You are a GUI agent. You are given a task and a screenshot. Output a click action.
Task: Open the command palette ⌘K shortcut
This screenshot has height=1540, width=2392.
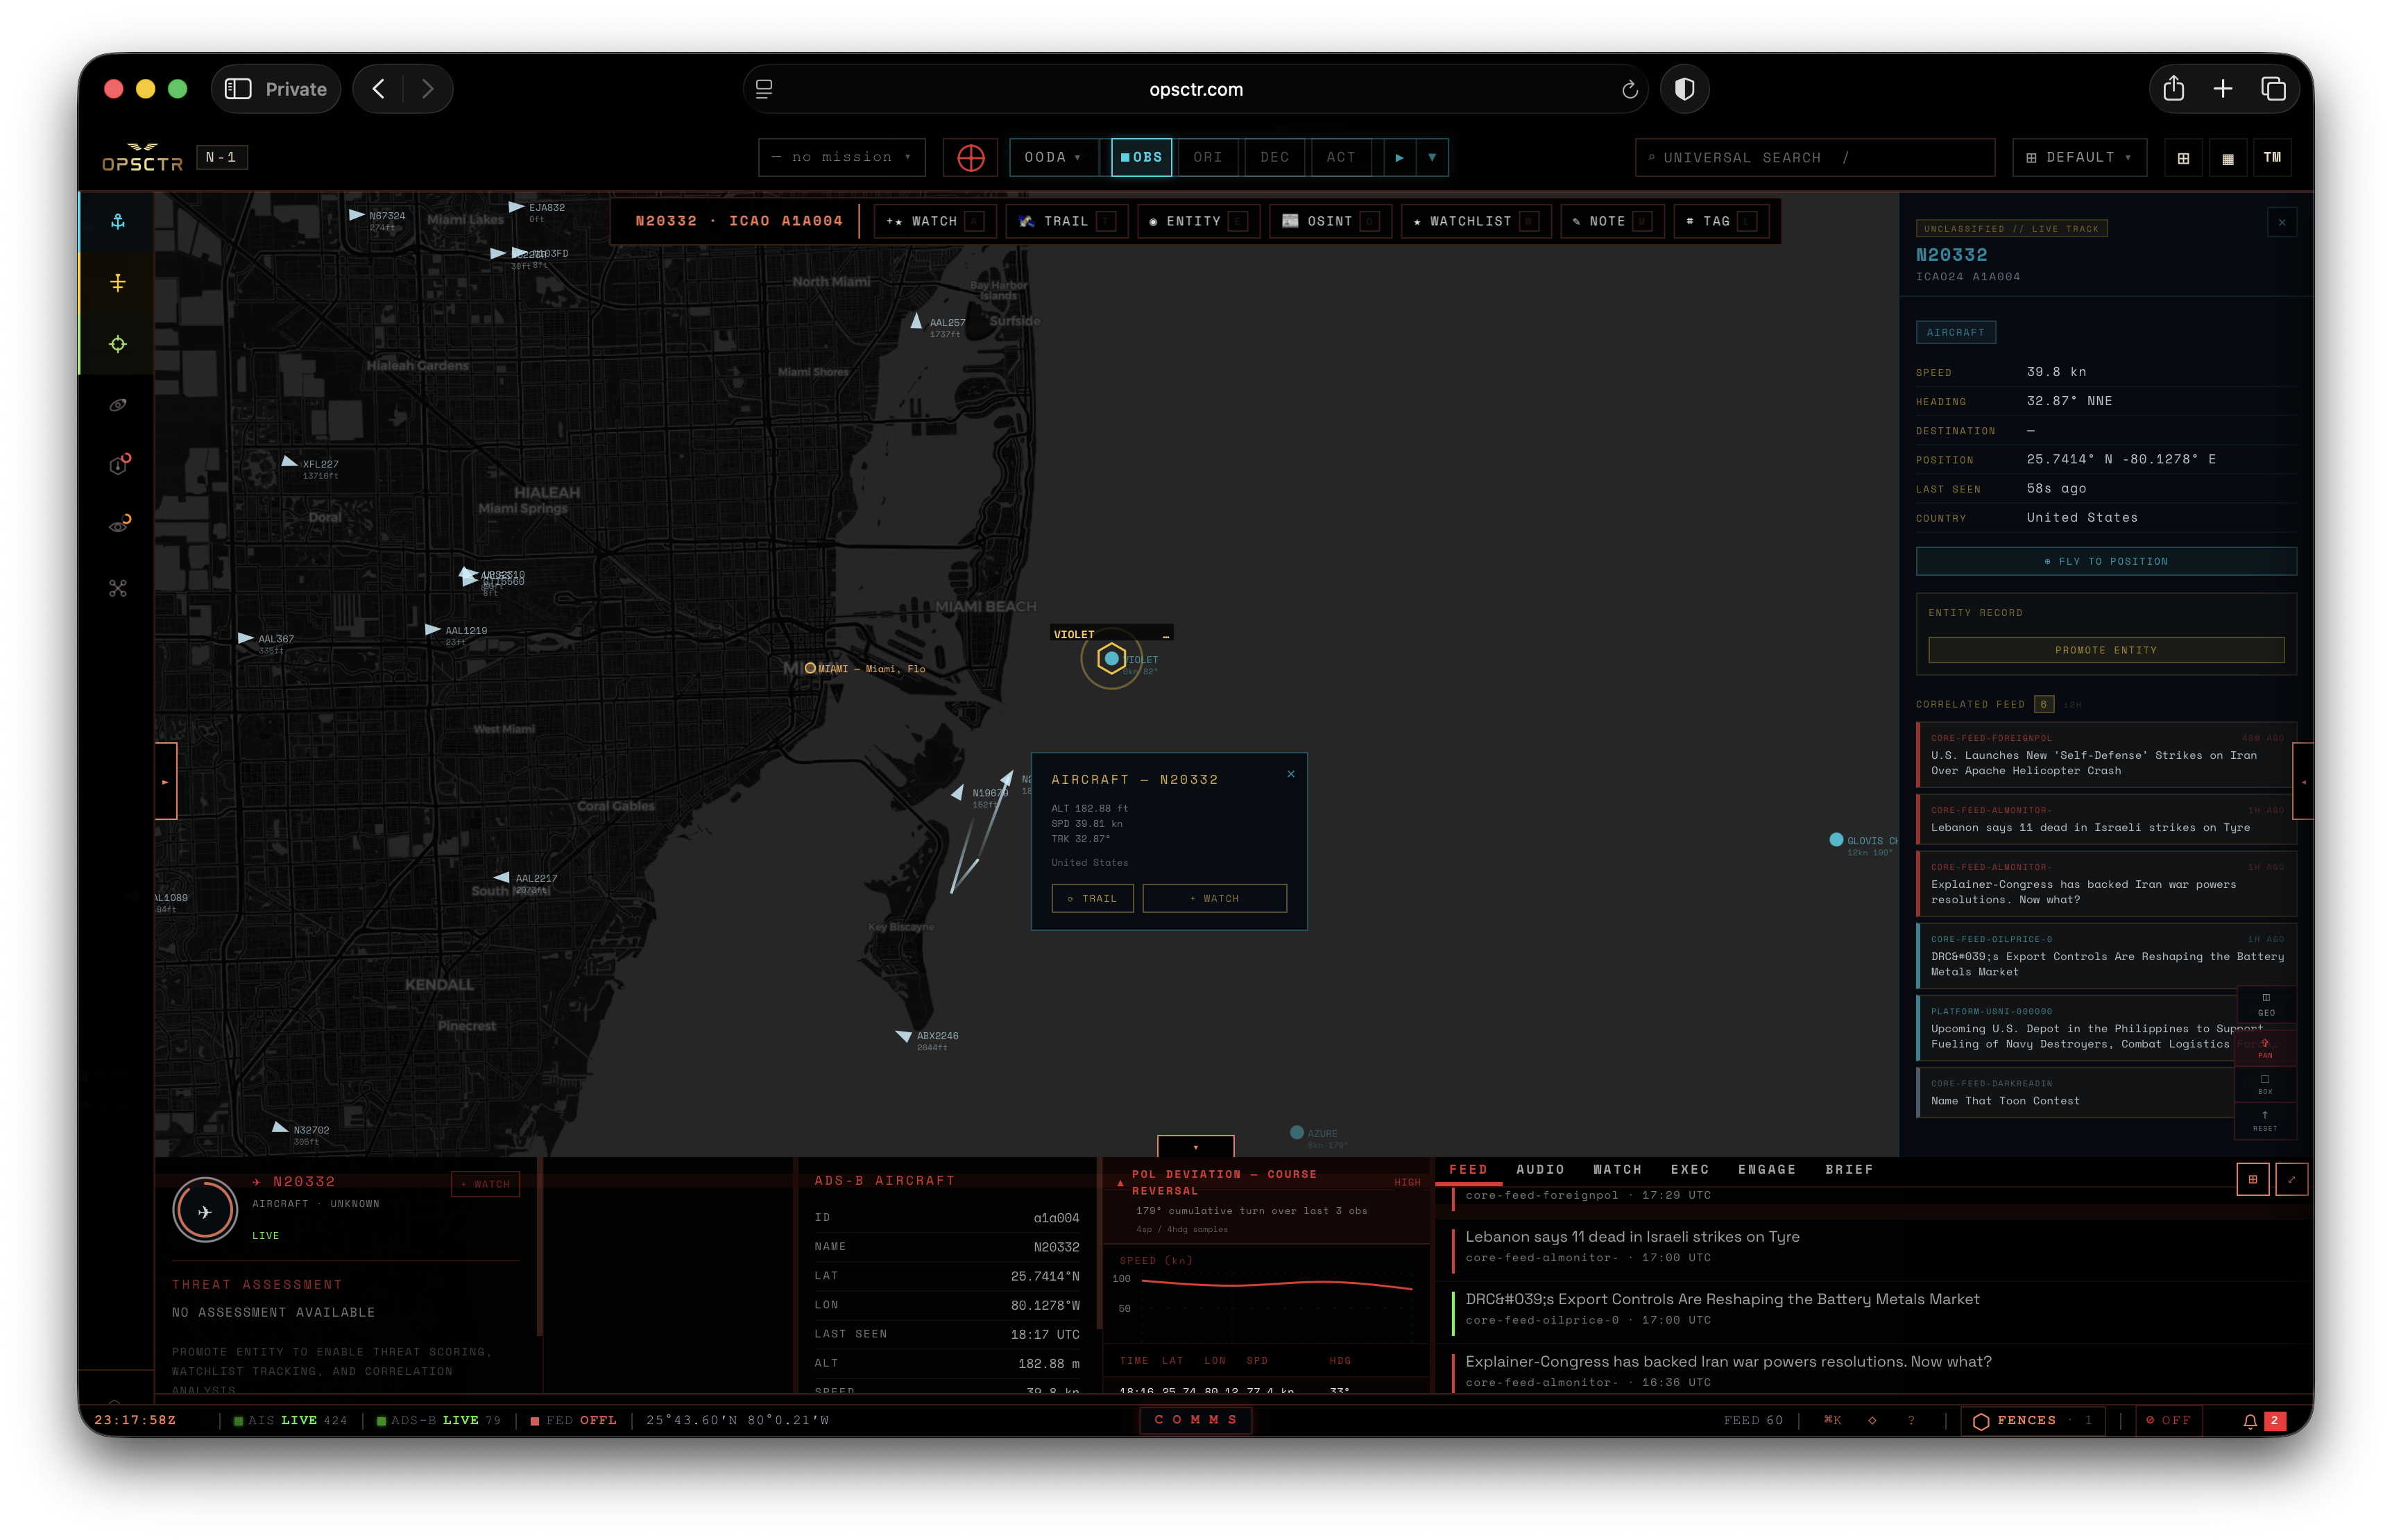(1832, 1420)
